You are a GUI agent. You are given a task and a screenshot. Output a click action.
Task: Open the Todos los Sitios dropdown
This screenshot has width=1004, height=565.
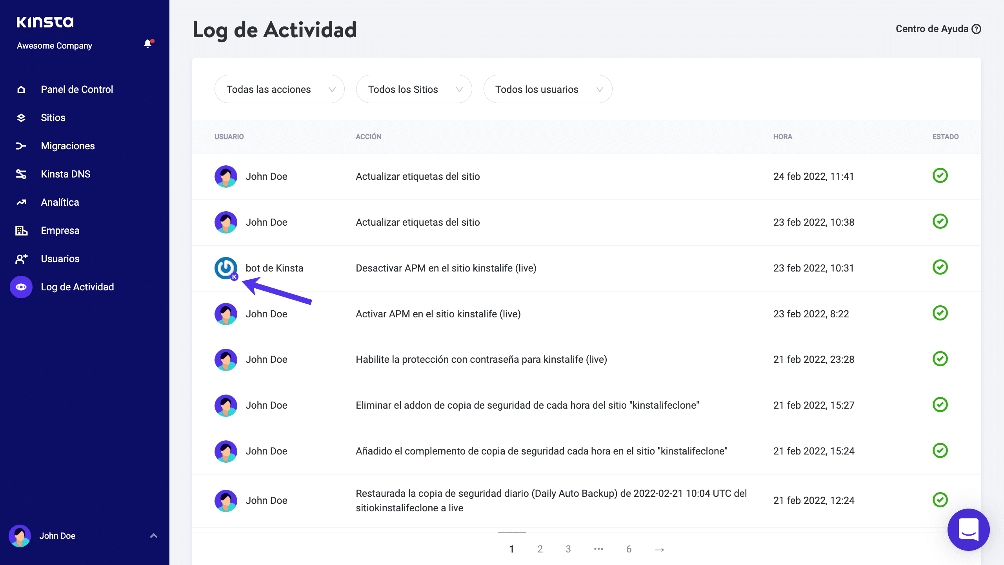(414, 89)
